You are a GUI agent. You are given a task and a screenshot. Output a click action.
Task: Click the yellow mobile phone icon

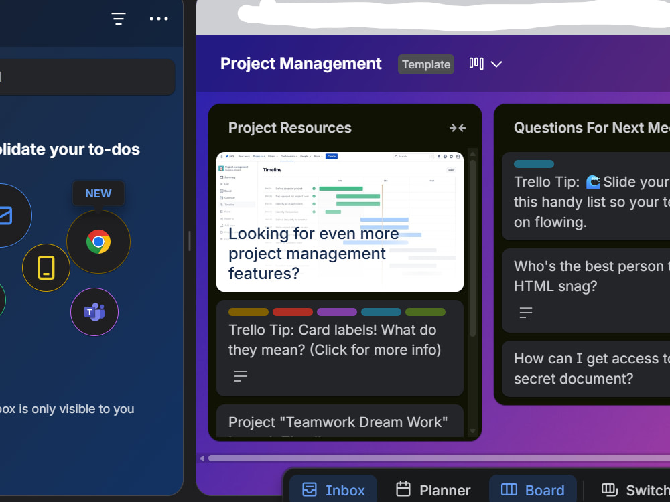[46, 268]
